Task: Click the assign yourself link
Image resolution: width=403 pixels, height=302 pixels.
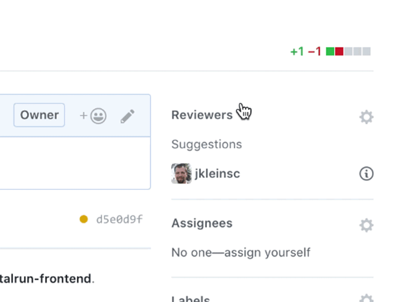Action: (270, 252)
